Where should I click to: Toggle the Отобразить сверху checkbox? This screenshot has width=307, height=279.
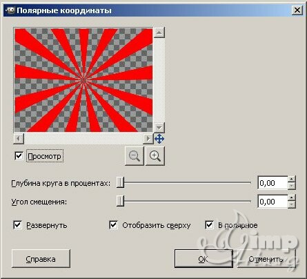tap(113, 225)
